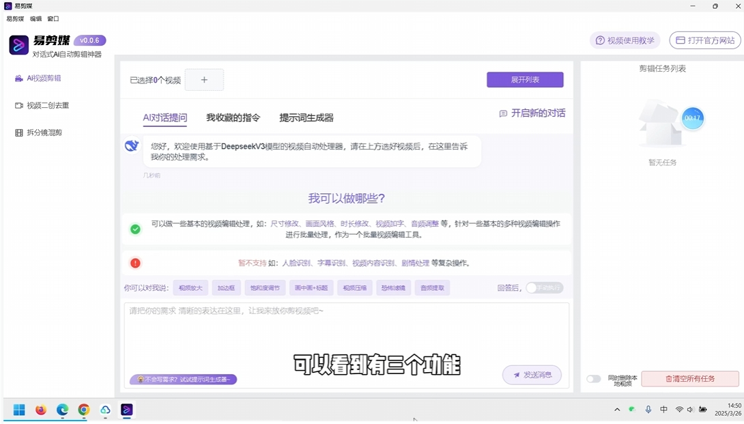Click the 尺寸修改 example link
Viewport: 744px width, 424px height.
285,224
